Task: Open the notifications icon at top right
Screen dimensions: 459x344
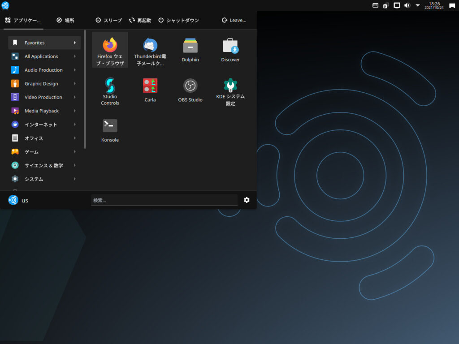Action: tap(451, 6)
